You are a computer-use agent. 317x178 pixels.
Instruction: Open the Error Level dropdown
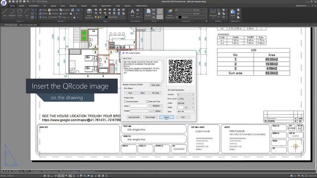coord(186,99)
